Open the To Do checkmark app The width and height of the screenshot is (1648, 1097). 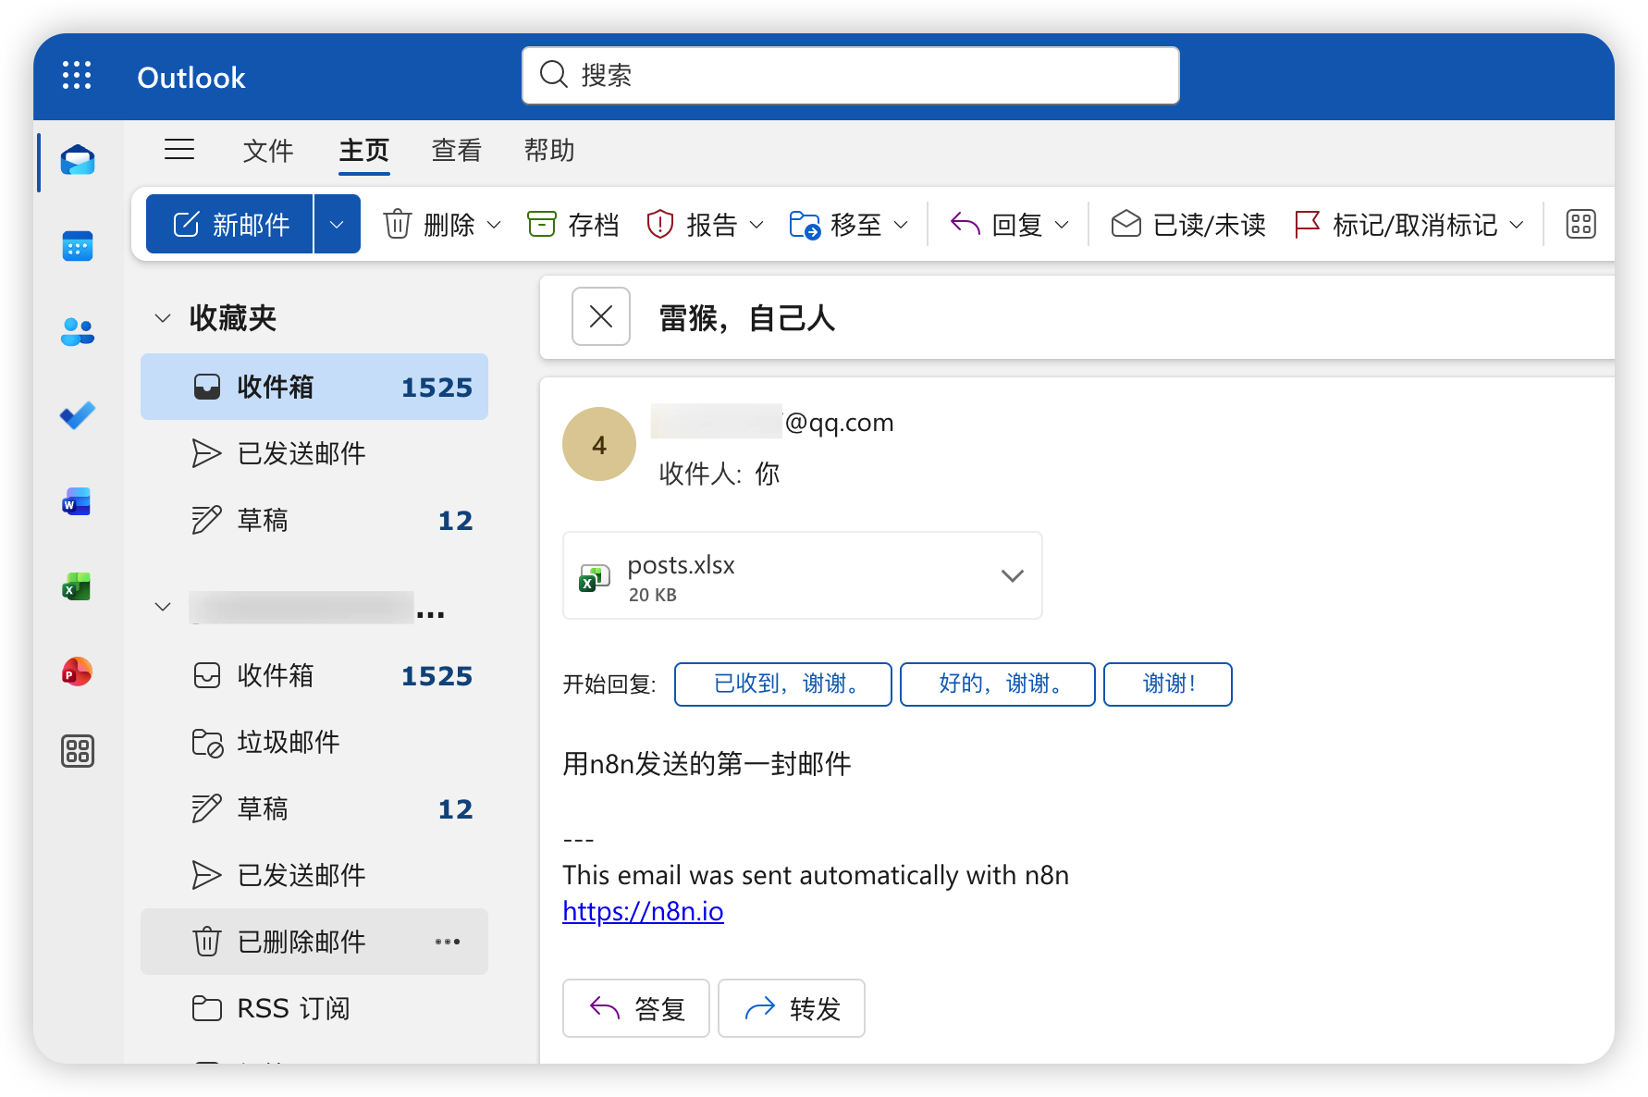click(x=78, y=416)
